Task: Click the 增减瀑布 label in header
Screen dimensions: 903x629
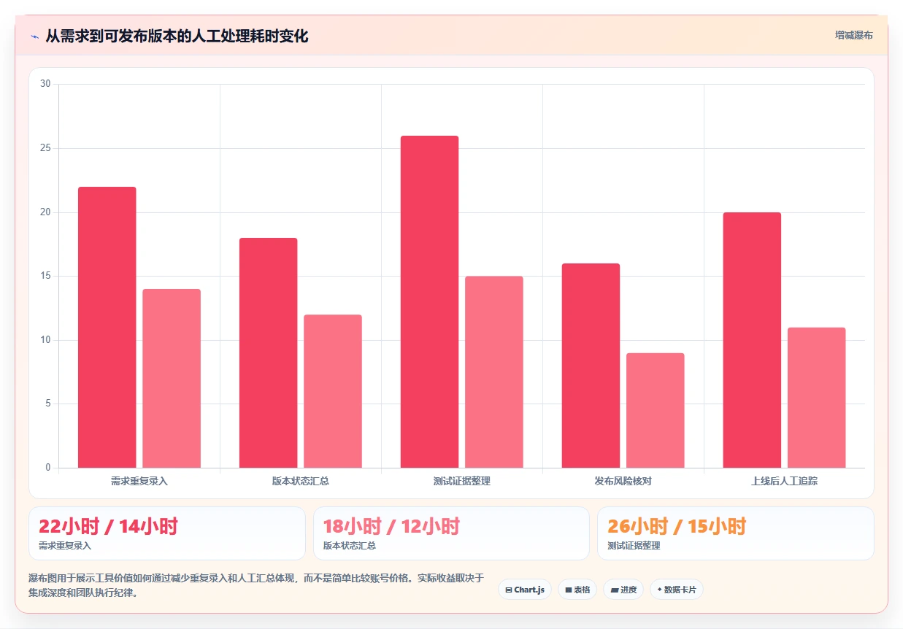Action: [854, 35]
